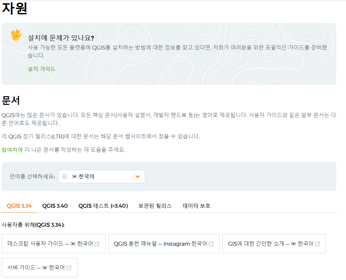Select the 데이터 보호 tab
The width and height of the screenshot is (346, 280).
pyautogui.click(x=196, y=206)
